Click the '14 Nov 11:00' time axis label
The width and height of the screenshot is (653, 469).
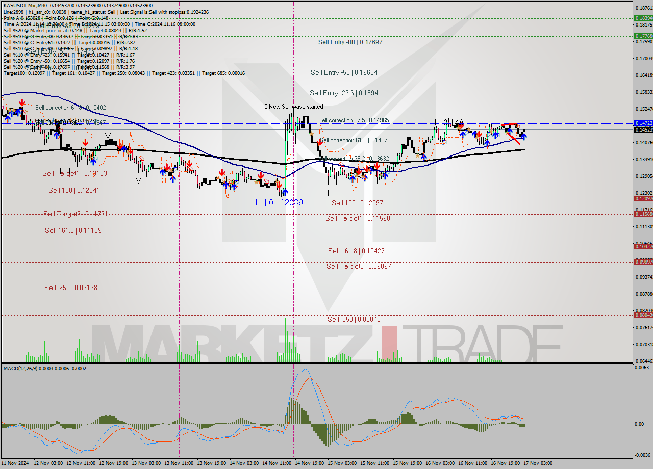coord(276,463)
